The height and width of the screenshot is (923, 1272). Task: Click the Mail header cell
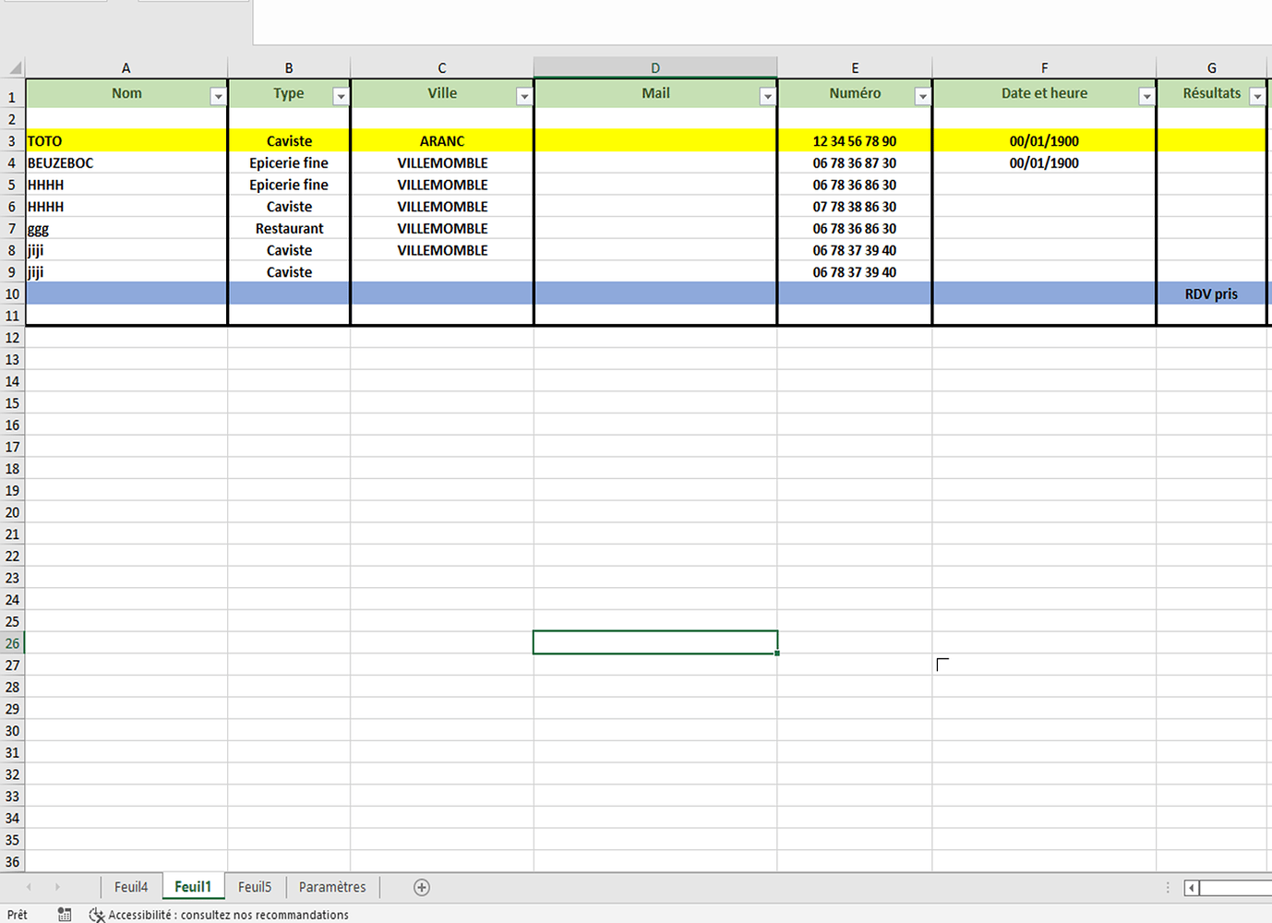[x=655, y=93]
